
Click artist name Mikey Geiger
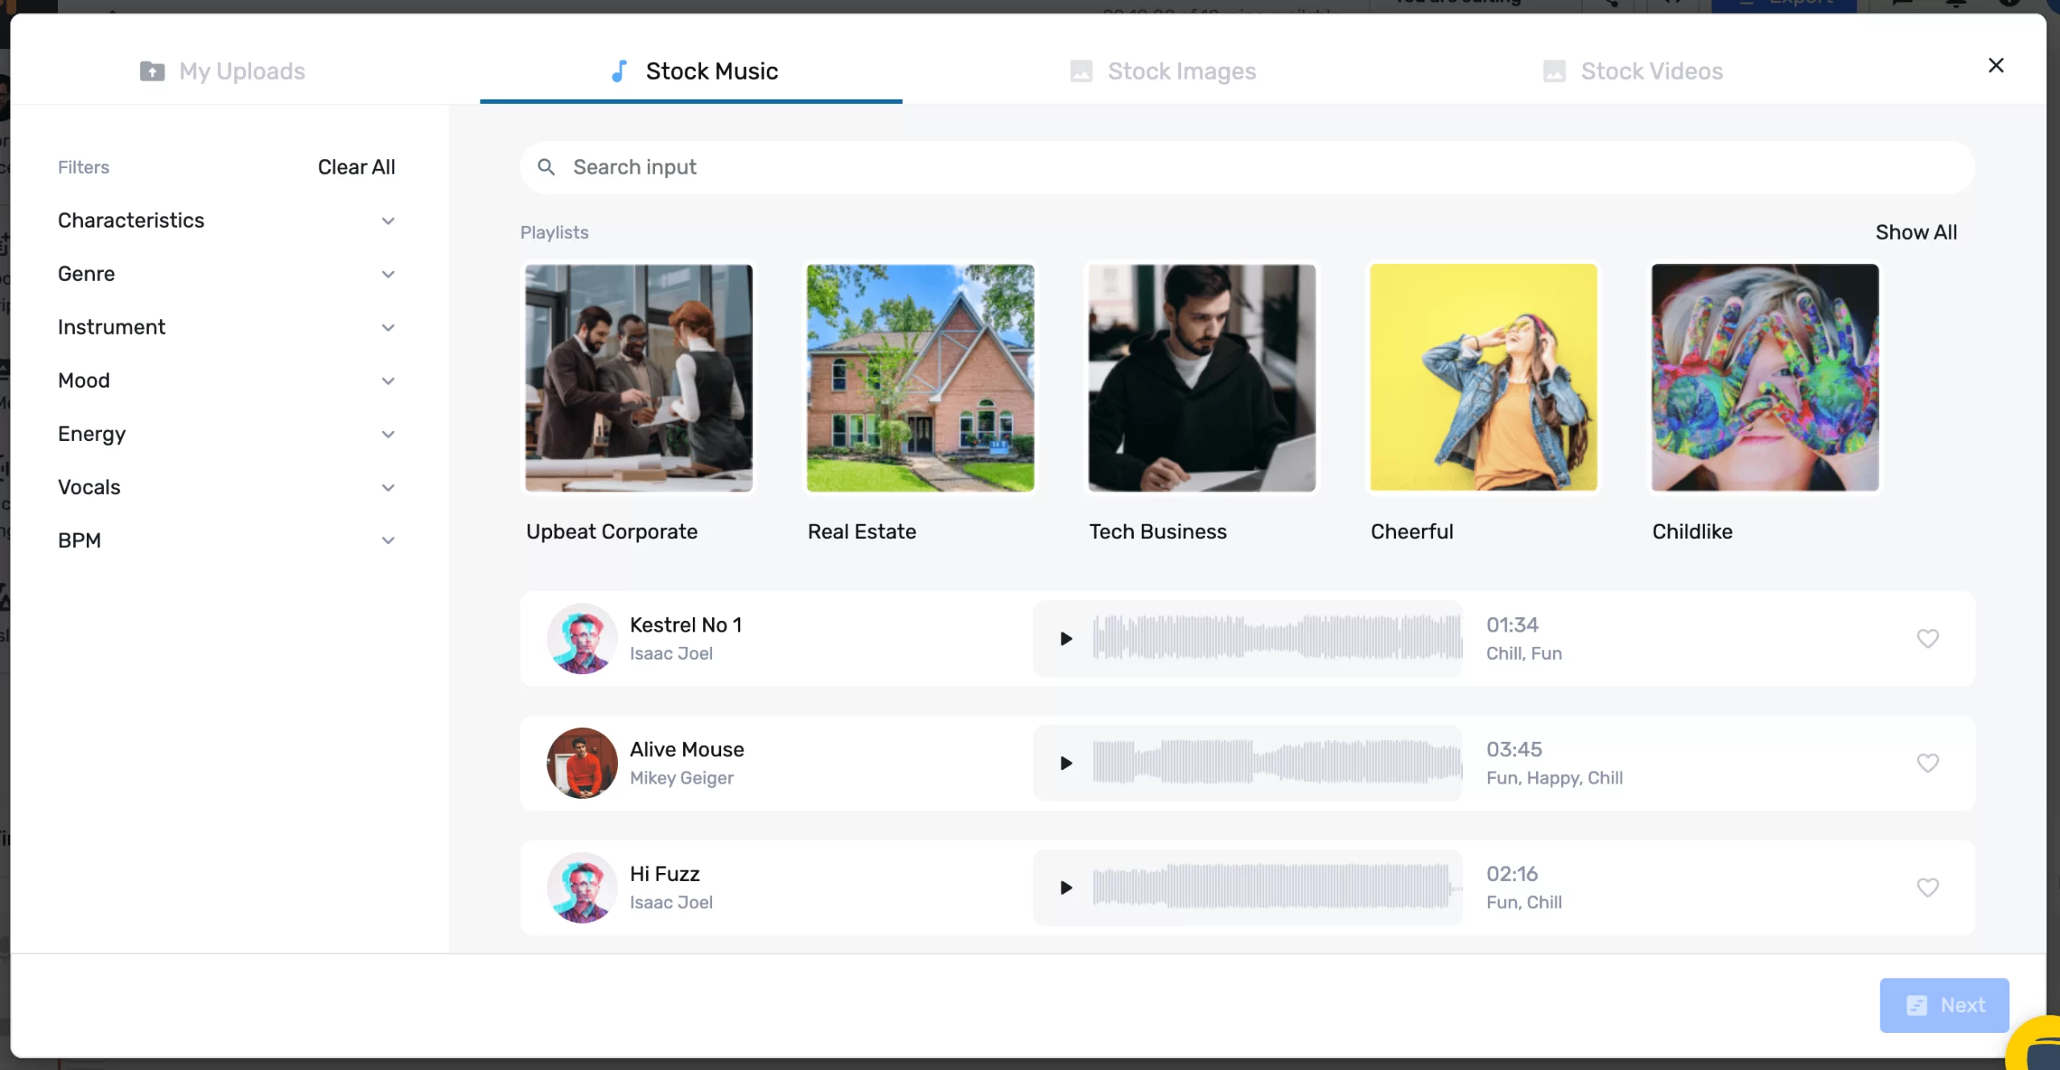click(682, 778)
